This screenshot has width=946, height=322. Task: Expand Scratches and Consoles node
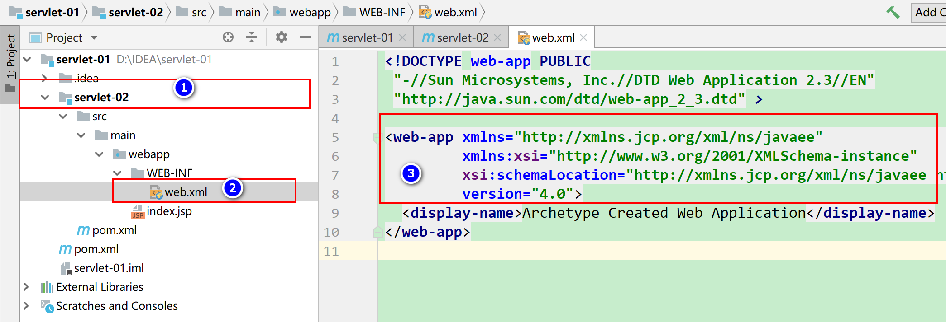click(x=26, y=306)
